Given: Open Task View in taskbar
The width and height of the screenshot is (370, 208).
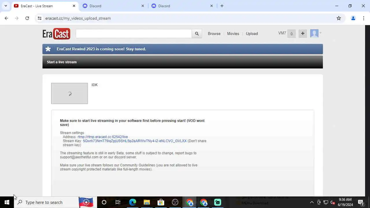Looking at the screenshot, I should coord(118,202).
